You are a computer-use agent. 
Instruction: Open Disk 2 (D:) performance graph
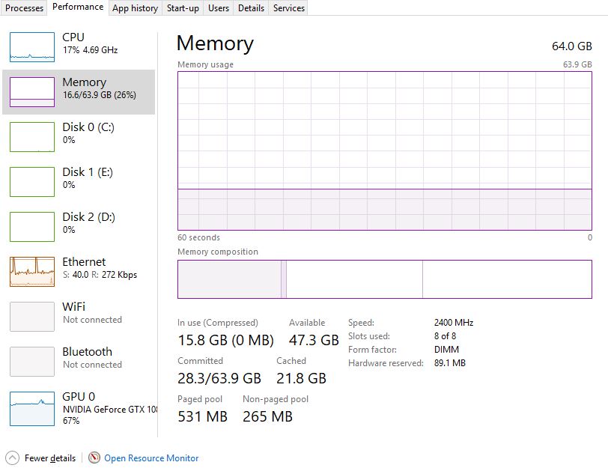pyautogui.click(x=31, y=227)
